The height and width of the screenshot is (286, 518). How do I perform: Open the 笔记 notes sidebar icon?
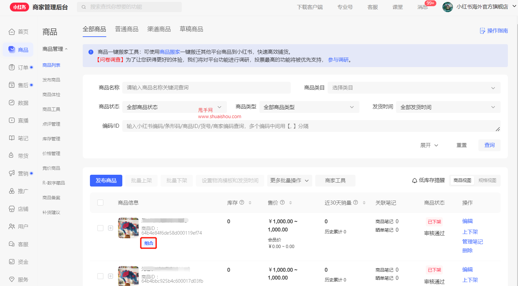coord(12,138)
